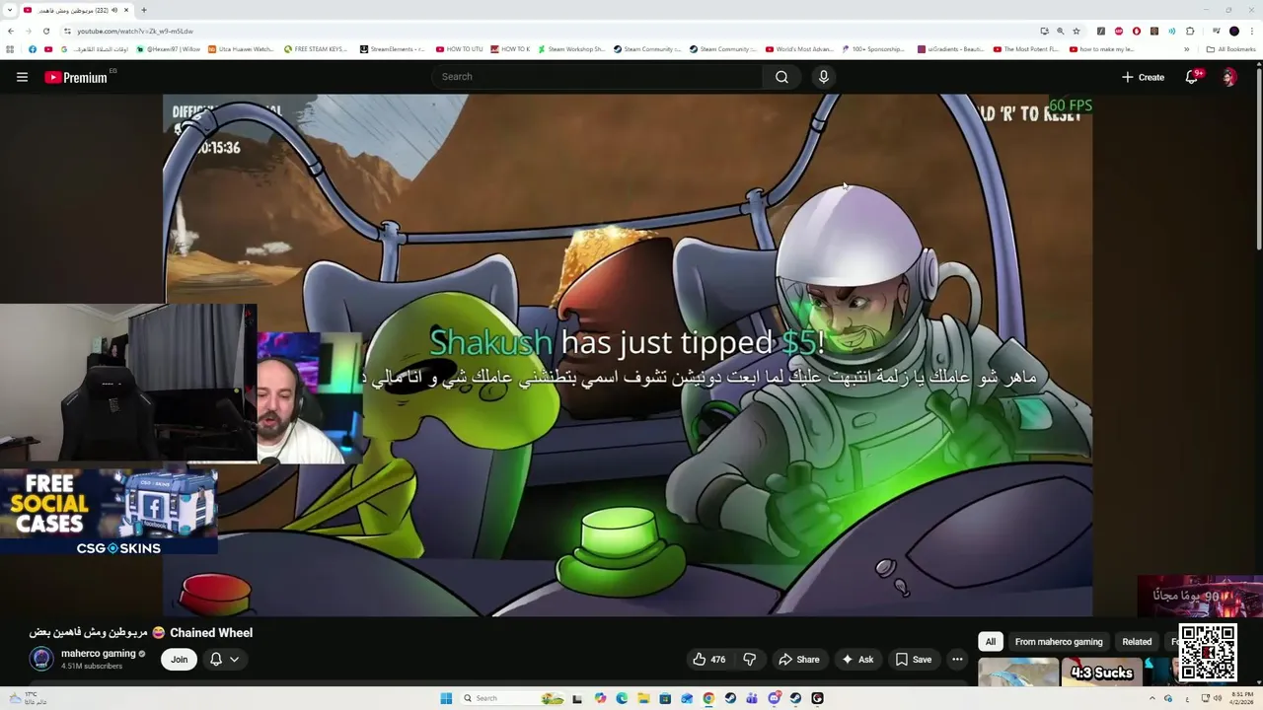The height and width of the screenshot is (710, 1263).
Task: Open 100+ Sponsorship bookmark
Action: click(875, 49)
